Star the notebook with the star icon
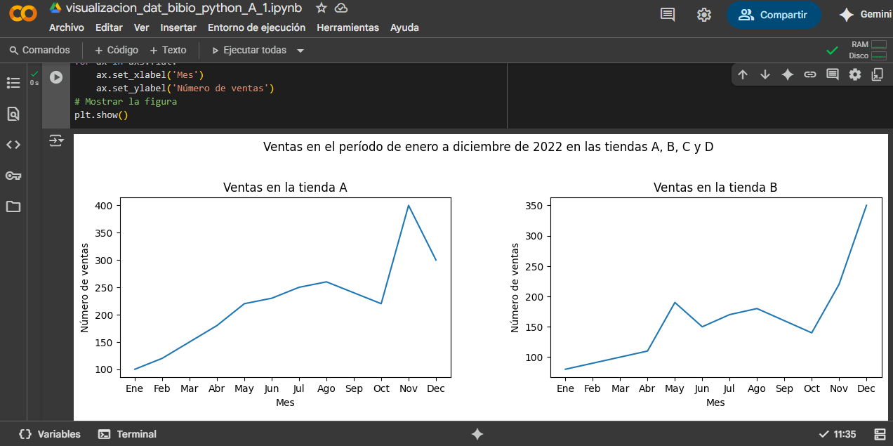 tap(321, 8)
